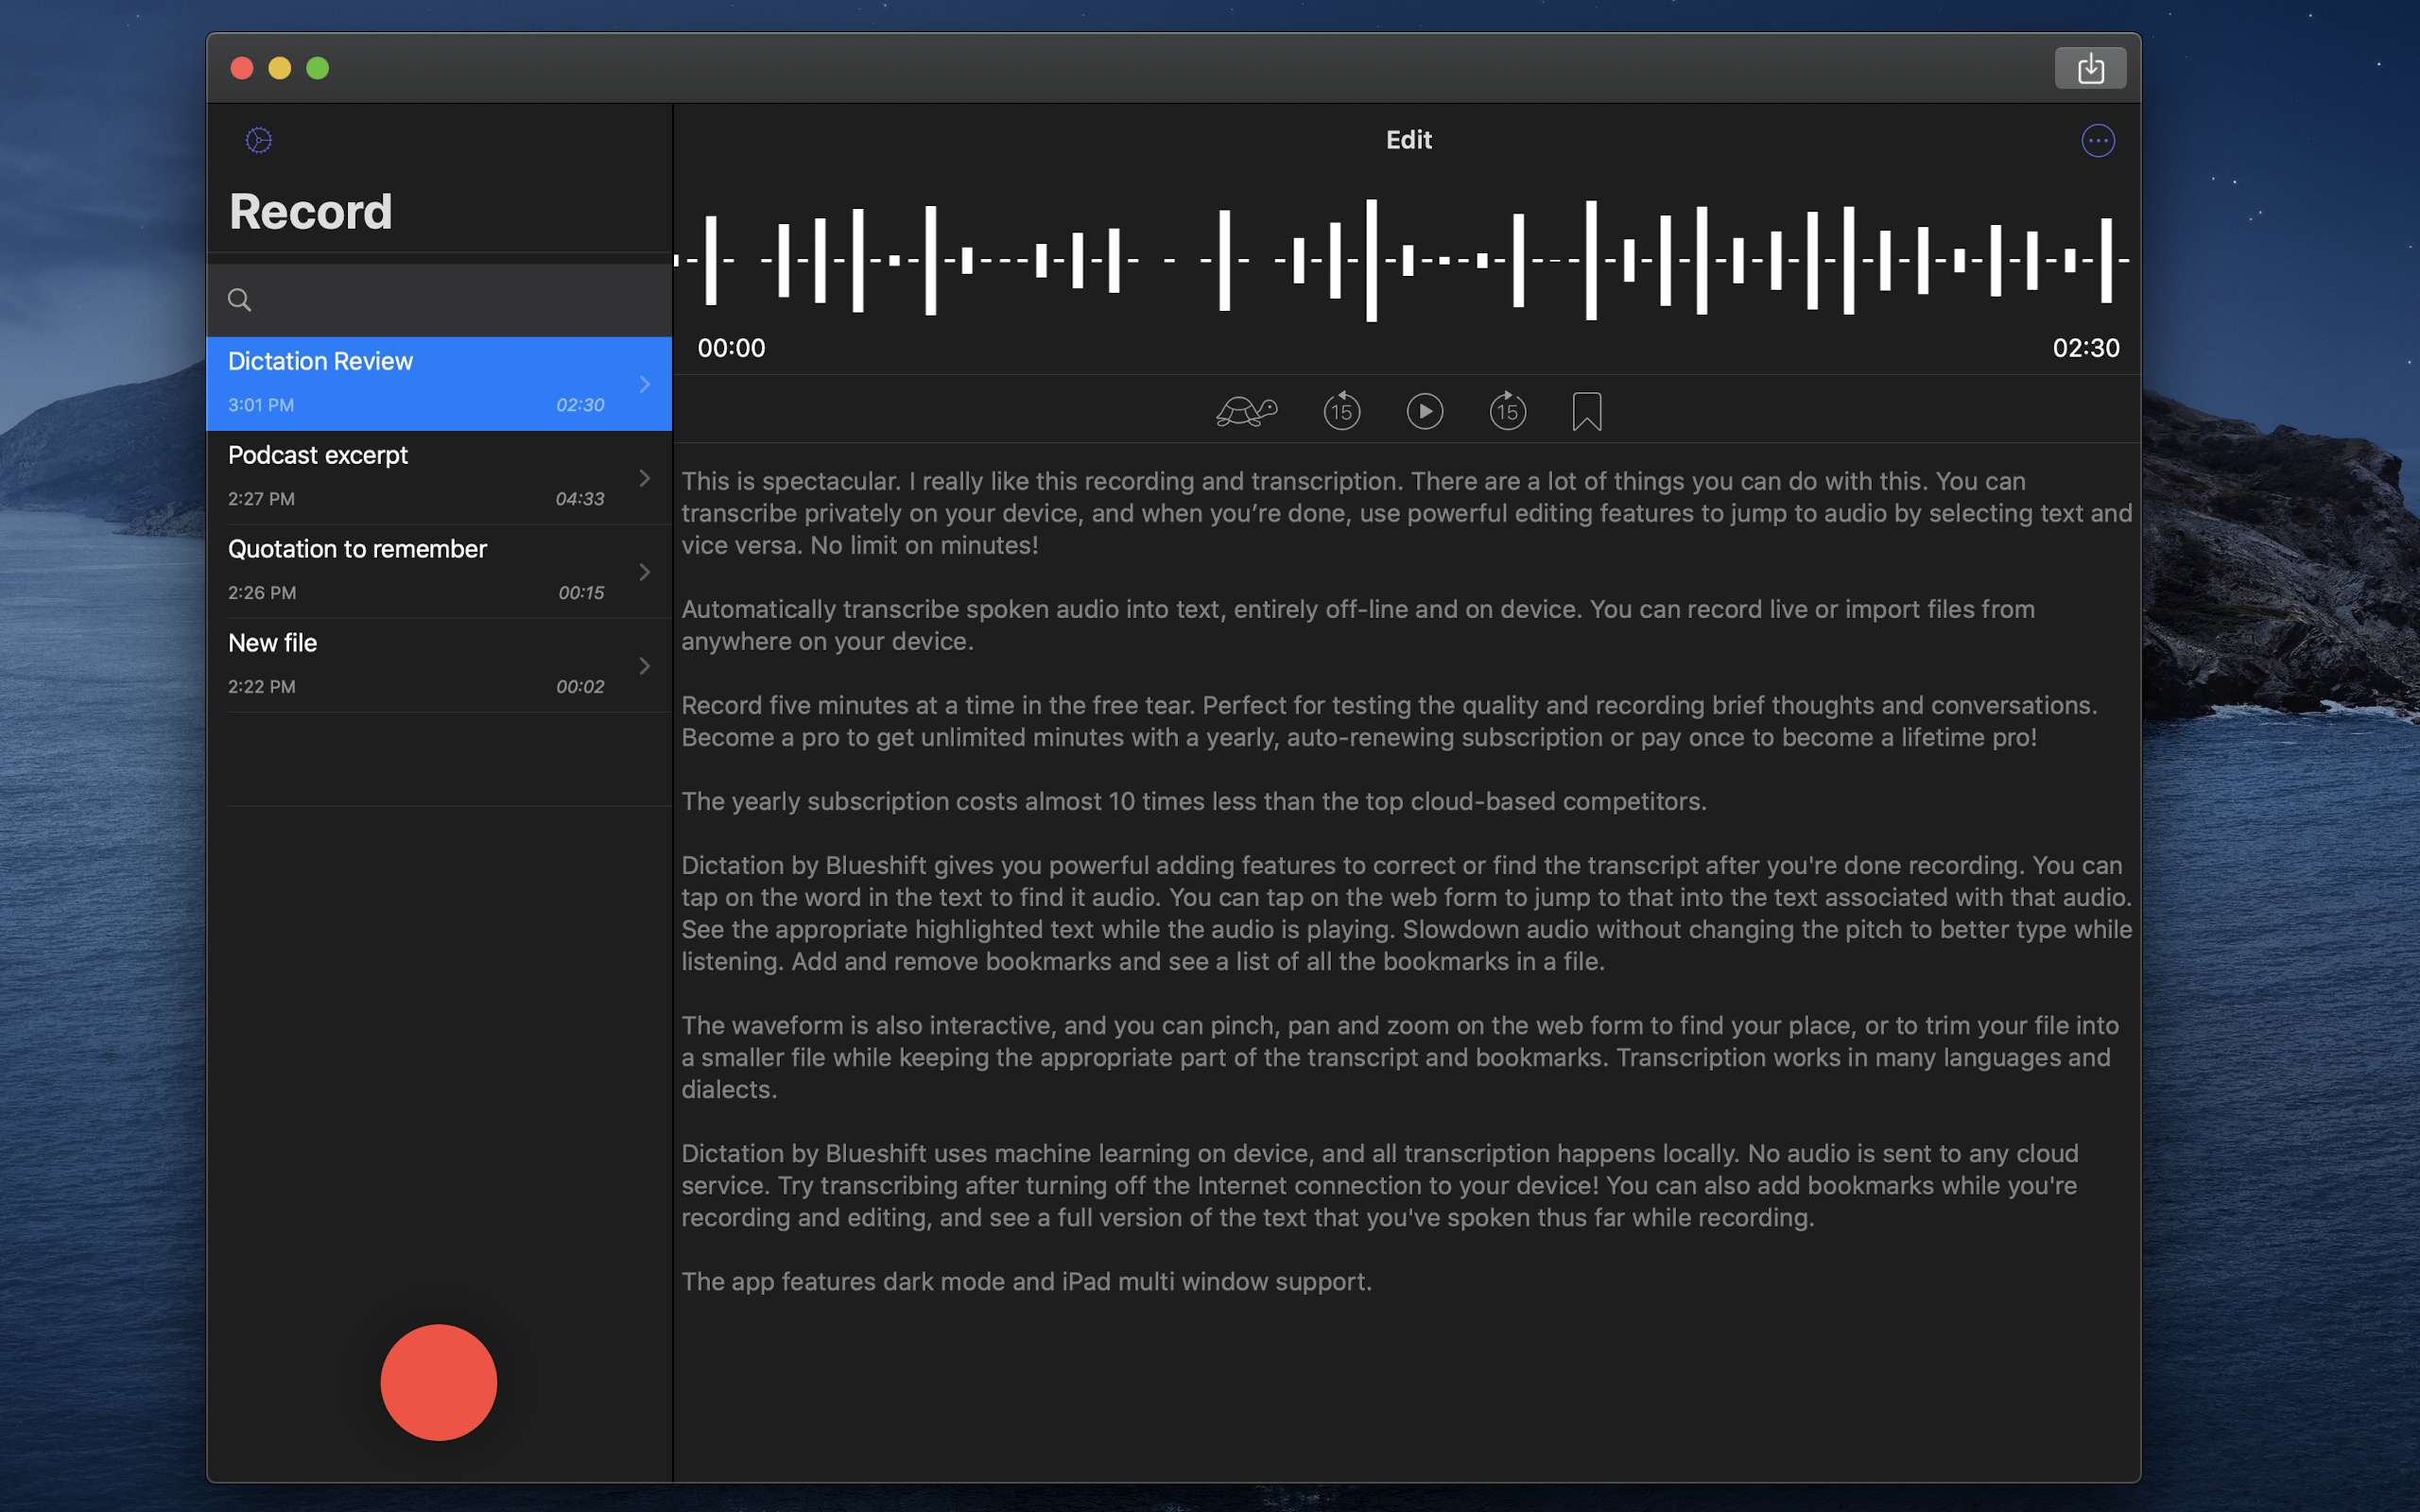Open settings via the sidebar gear icon
2420x1512 pixels.
tap(259, 140)
